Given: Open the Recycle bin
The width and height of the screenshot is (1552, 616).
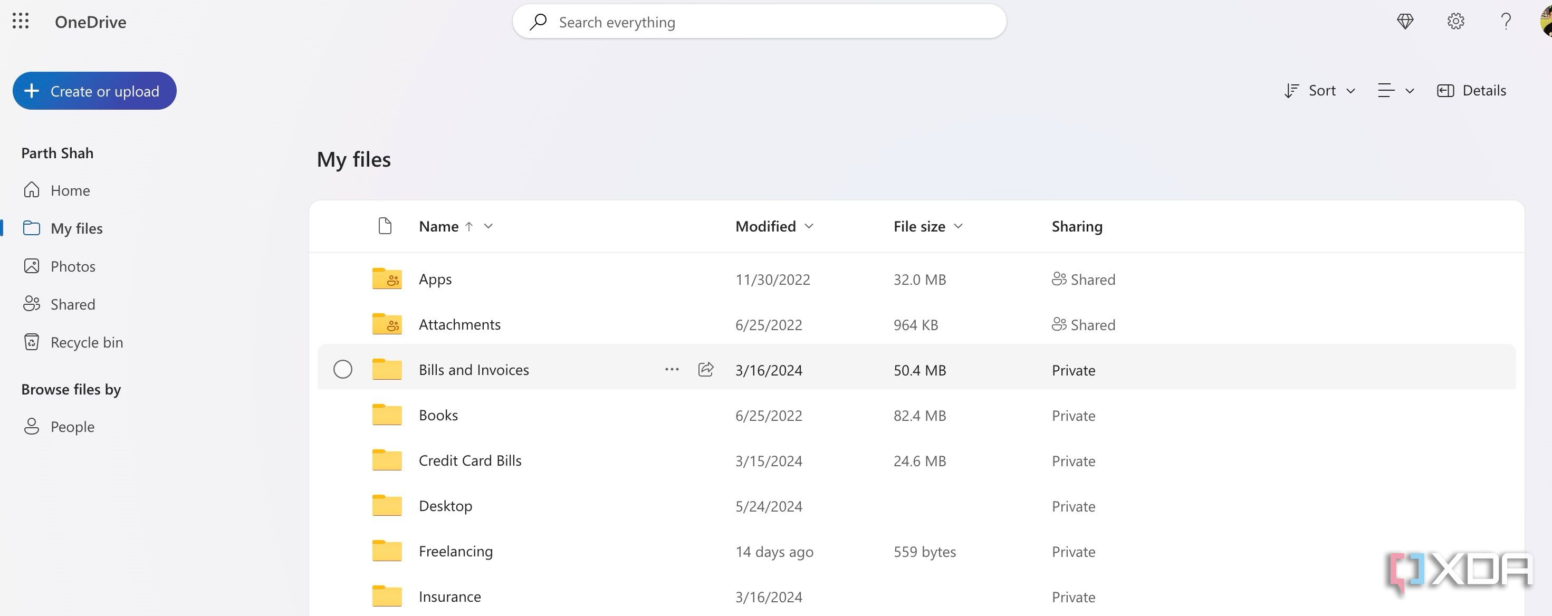Looking at the screenshot, I should pyautogui.click(x=73, y=342).
